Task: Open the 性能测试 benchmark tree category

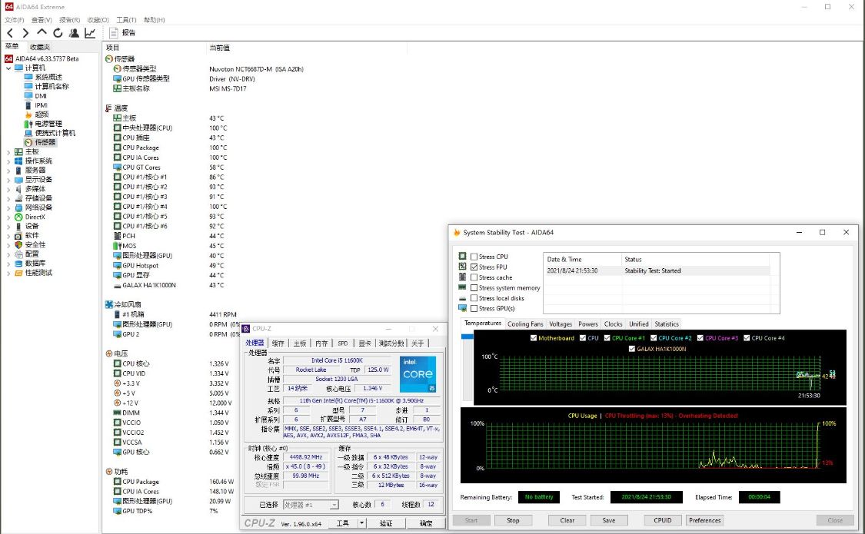Action: tap(38, 274)
